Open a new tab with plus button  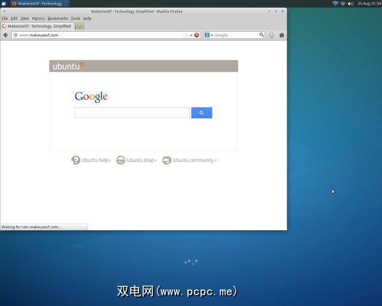(79, 26)
